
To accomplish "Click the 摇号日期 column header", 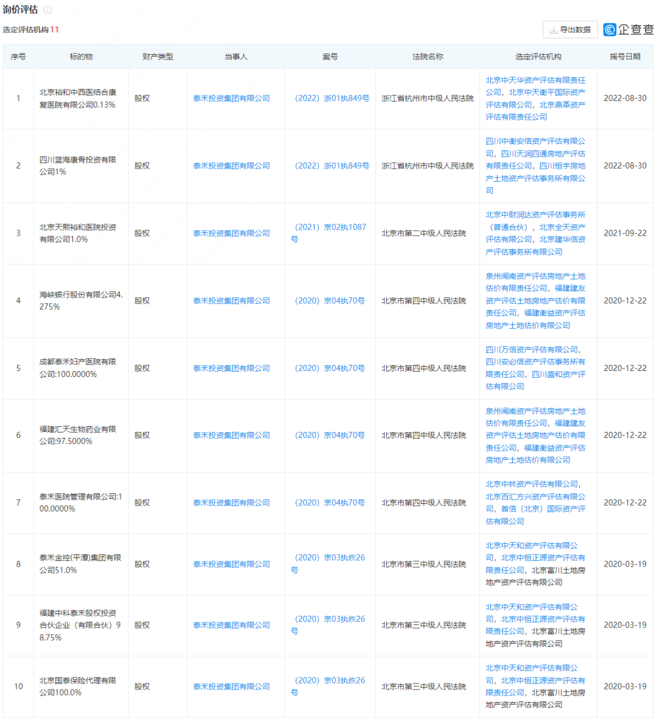I will tap(624, 55).
